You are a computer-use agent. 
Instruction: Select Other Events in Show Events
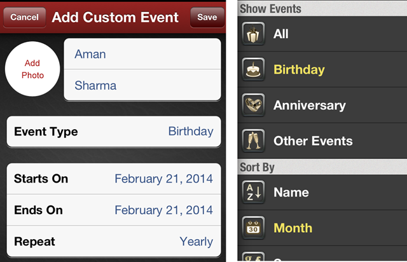[312, 141]
